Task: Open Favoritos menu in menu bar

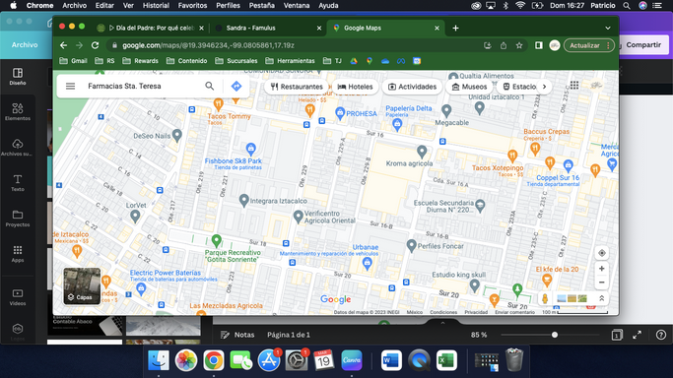Action: (192, 6)
